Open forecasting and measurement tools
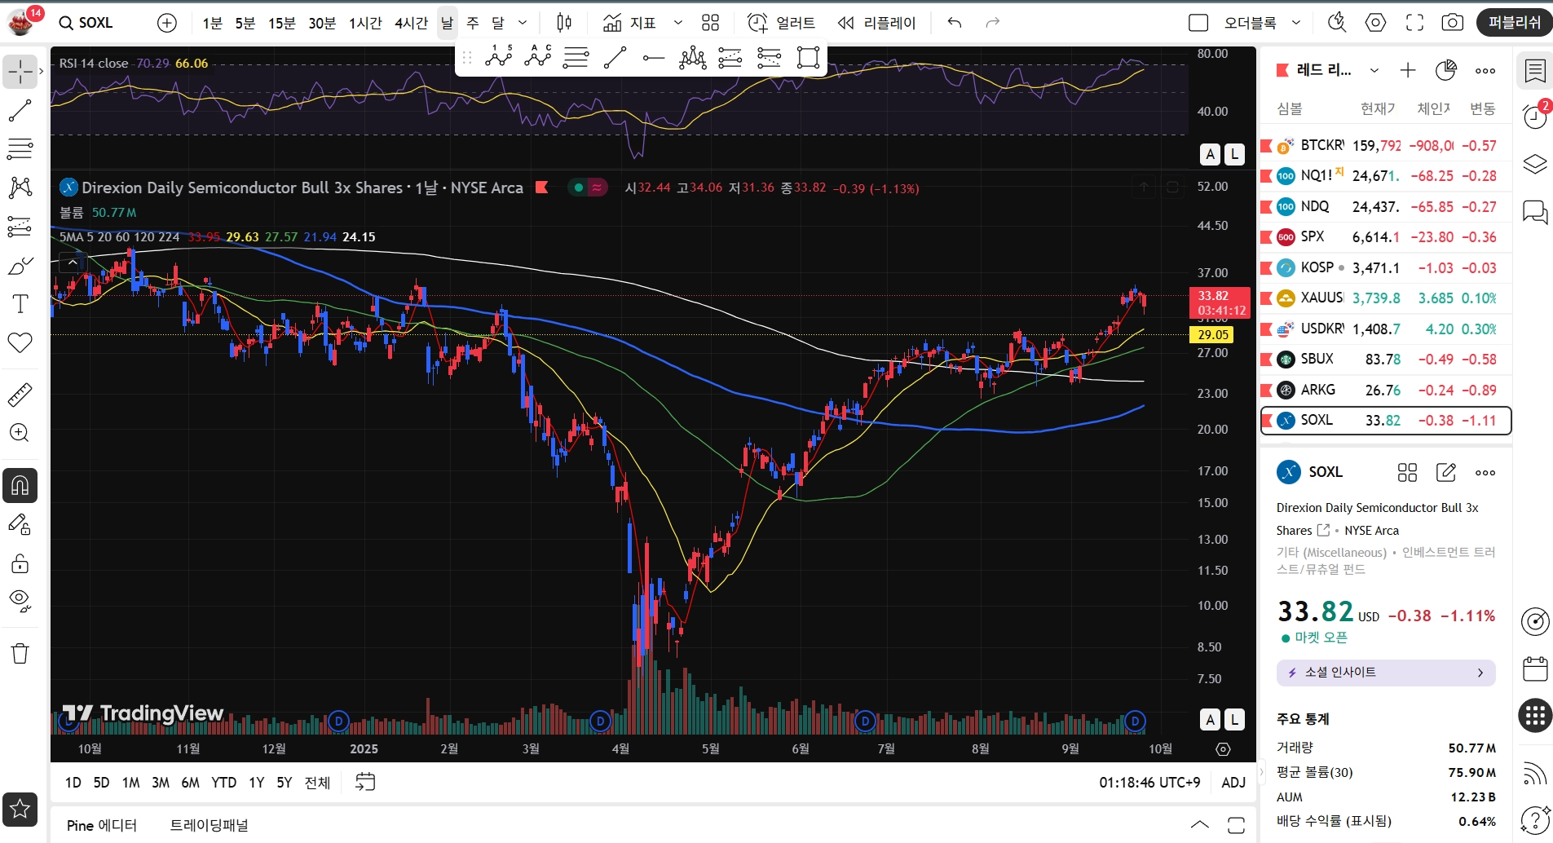This screenshot has height=843, width=1553. click(x=20, y=226)
